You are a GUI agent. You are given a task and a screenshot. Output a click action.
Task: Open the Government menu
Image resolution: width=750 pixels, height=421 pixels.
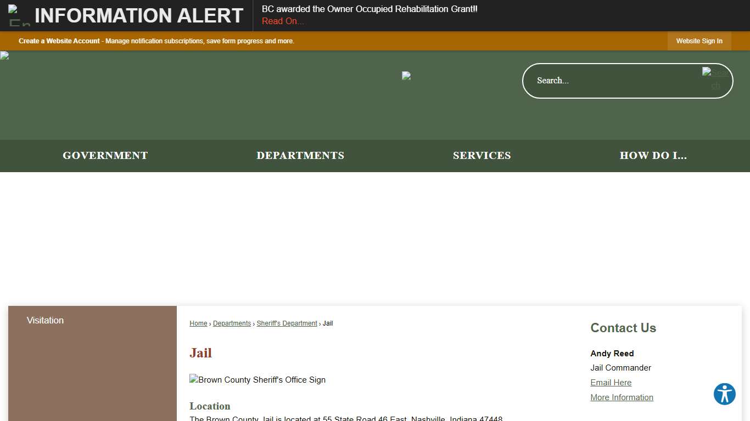[x=105, y=156]
